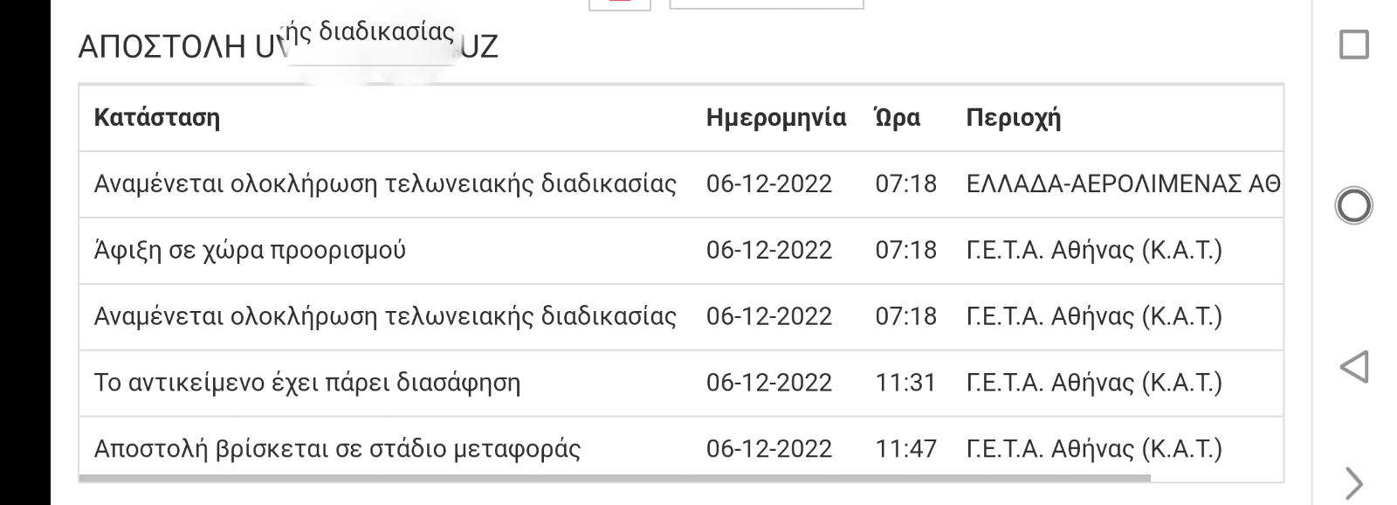Select the Περιοχή column header
The image size is (1397, 505).
tap(1013, 118)
